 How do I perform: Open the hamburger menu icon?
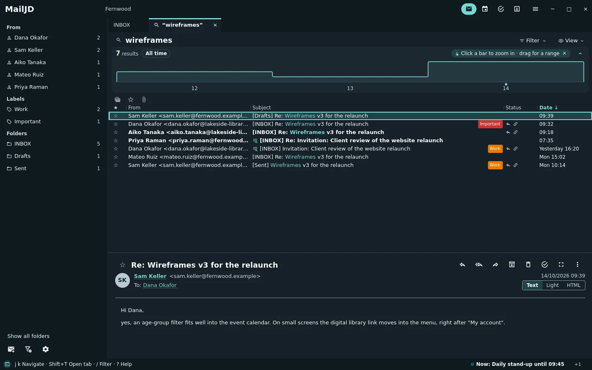pyautogui.click(x=535, y=9)
